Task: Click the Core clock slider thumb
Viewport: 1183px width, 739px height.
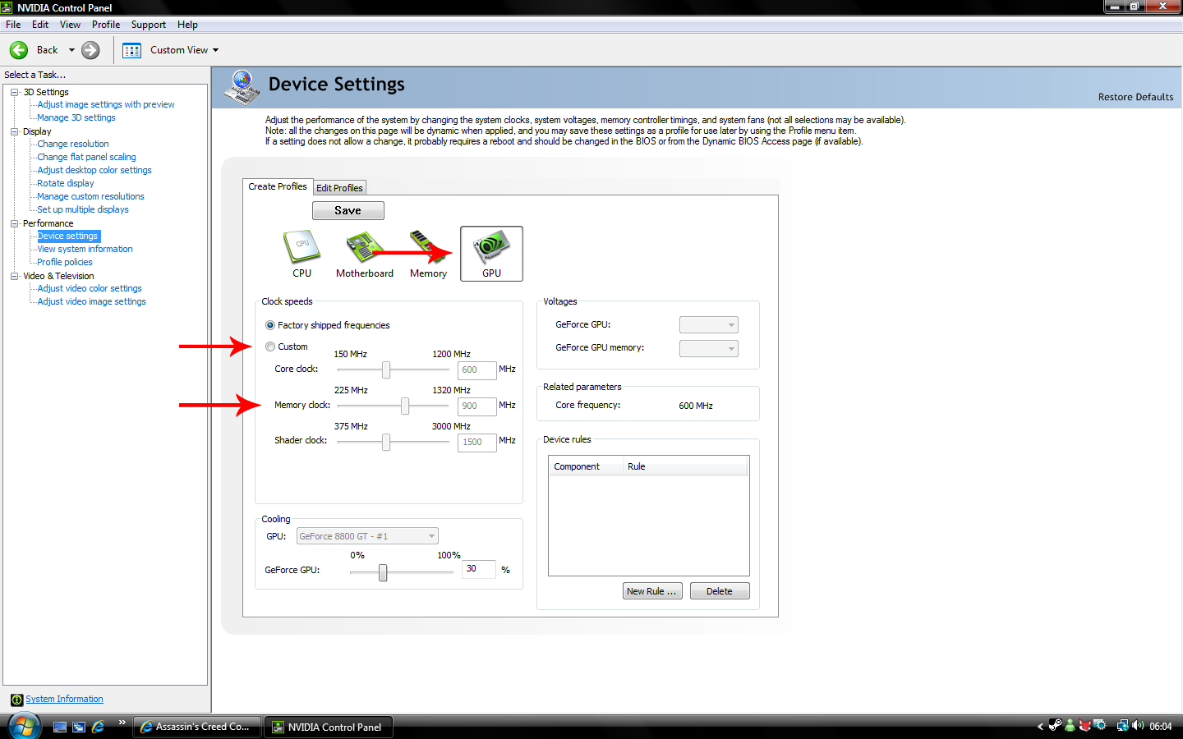Action: (386, 370)
